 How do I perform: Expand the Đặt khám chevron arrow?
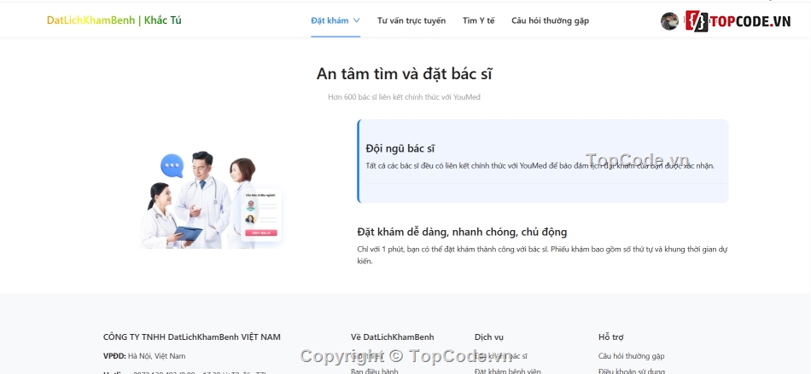356,20
